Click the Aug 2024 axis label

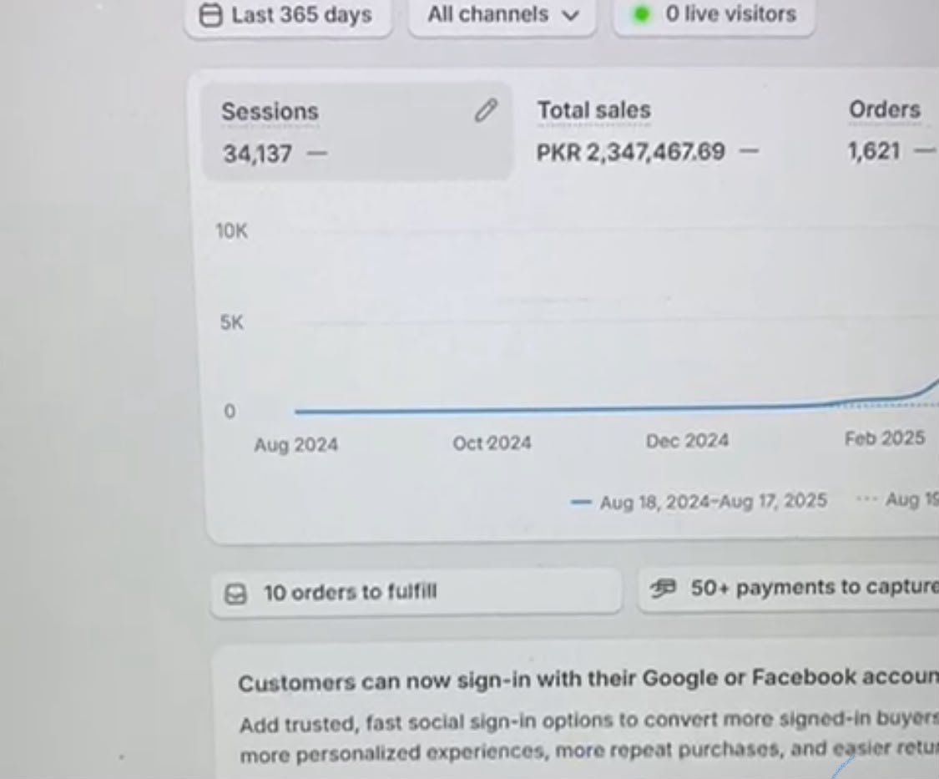(x=295, y=445)
